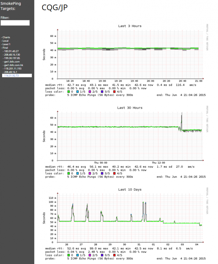Click purple 3/5 swatch in 10 Days legend
The image size is (218, 264).
102,255
